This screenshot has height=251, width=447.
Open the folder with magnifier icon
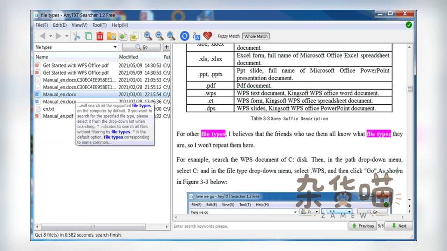click(111, 36)
